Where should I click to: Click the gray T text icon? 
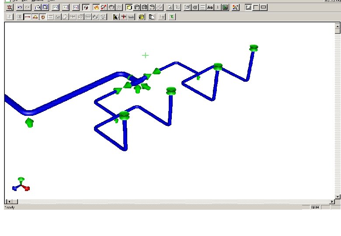(x=162, y=17)
